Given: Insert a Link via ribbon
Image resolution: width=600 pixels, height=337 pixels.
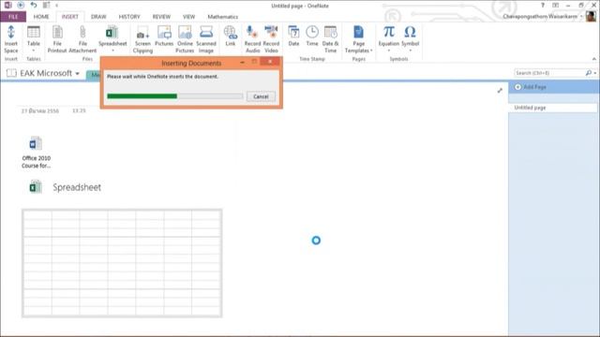Looking at the screenshot, I should pos(231,36).
